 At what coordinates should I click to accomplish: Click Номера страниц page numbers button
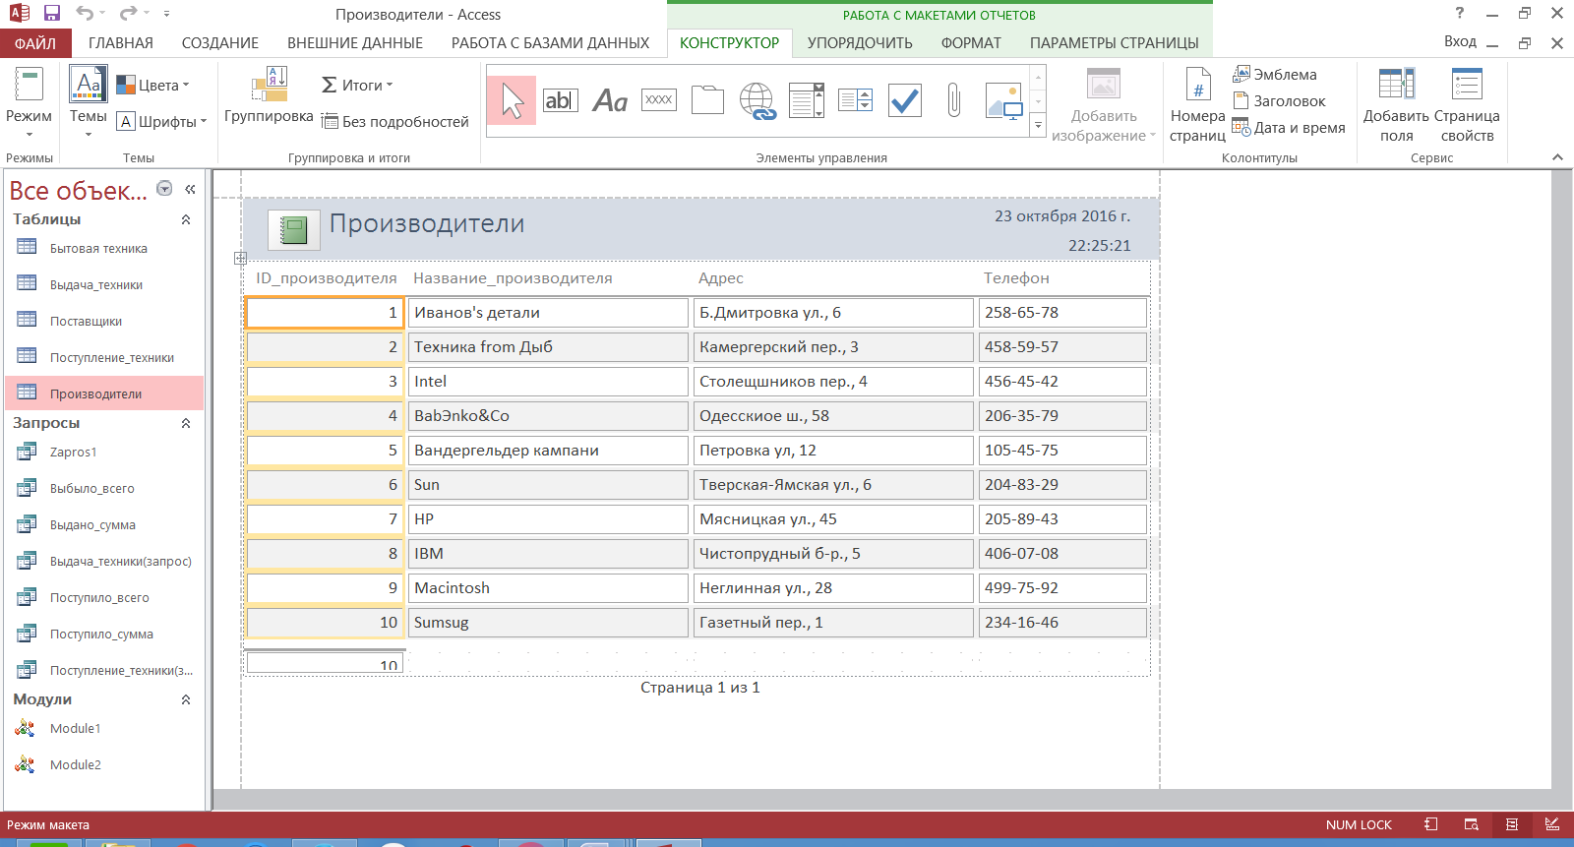pos(1197,104)
